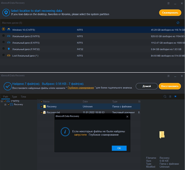
Task: Switch to the Type tab
Action: click(x=15, y=97)
